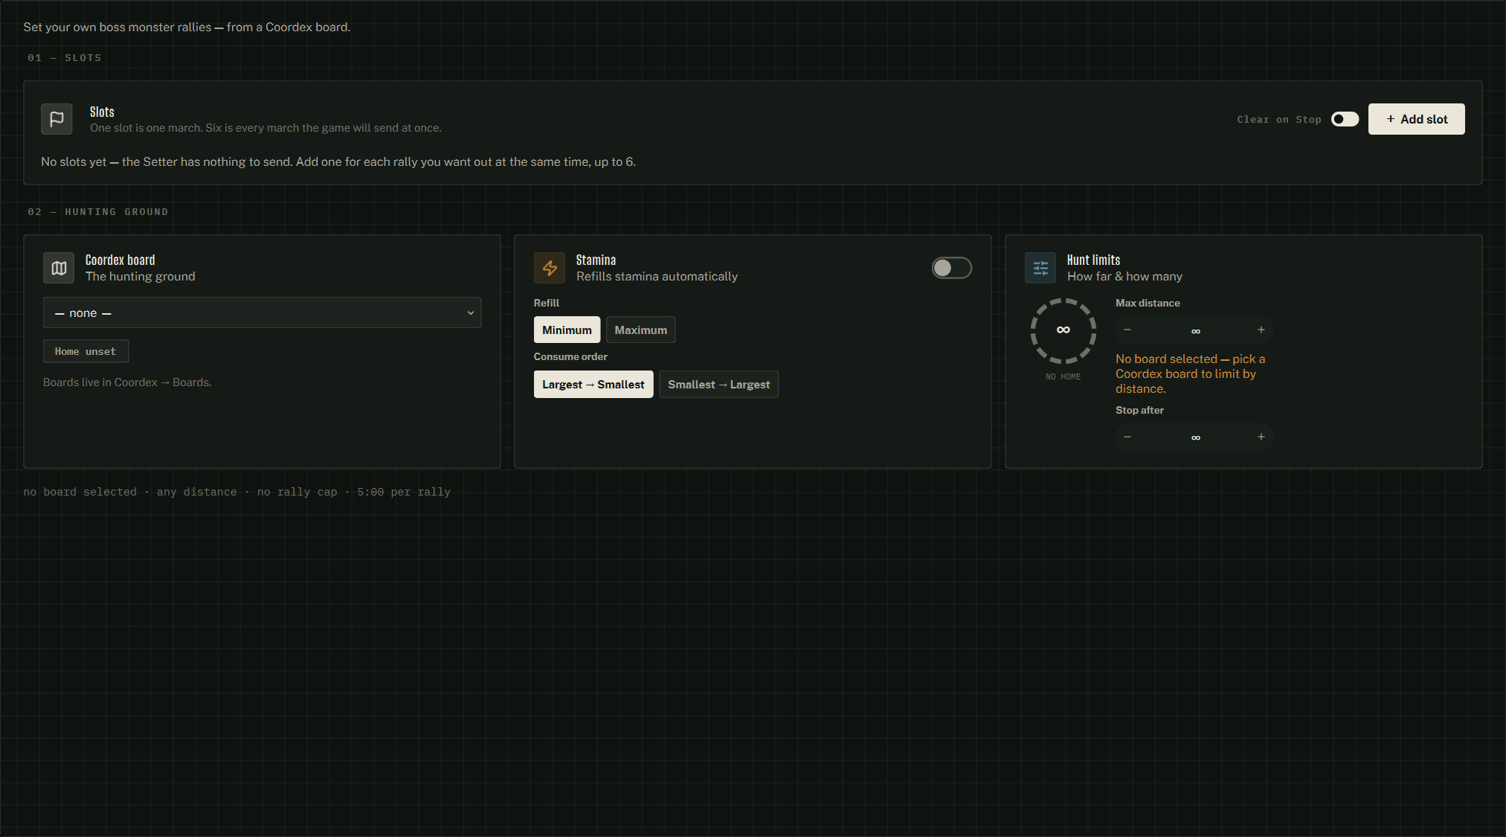Decrease Max distance with minus button
The height and width of the screenshot is (837, 1506).
click(x=1127, y=330)
